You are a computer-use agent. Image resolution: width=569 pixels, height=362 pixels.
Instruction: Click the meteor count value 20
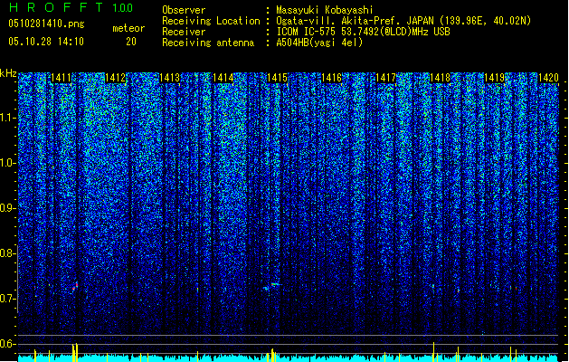[131, 42]
